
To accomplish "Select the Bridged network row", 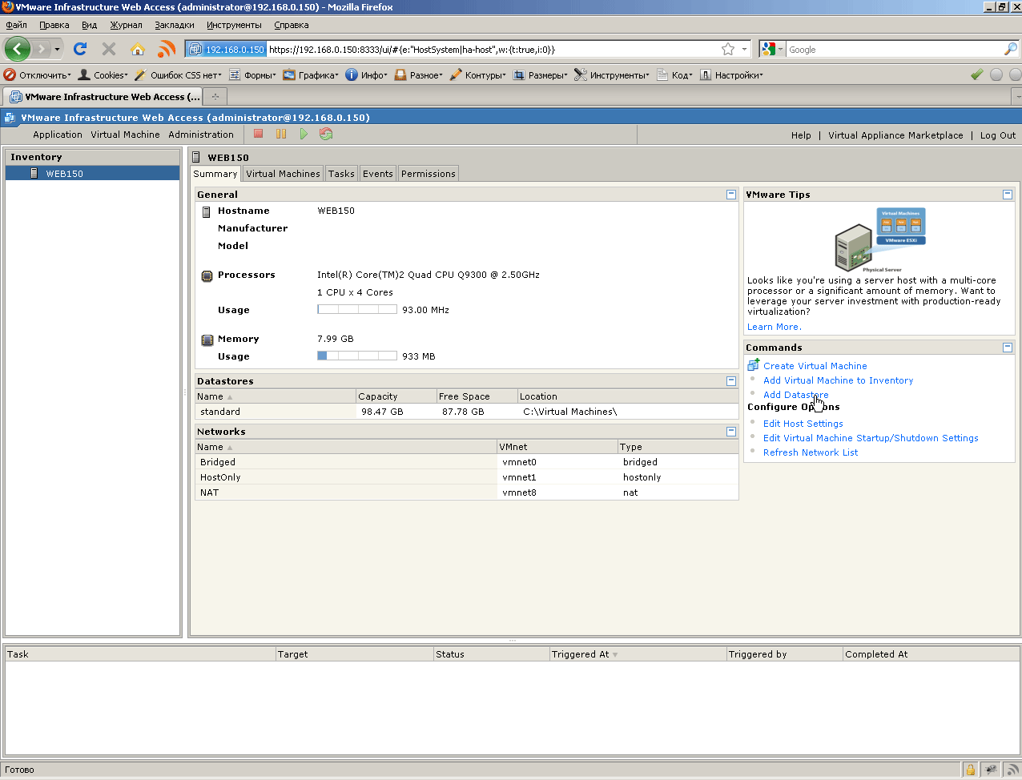I will (467, 462).
